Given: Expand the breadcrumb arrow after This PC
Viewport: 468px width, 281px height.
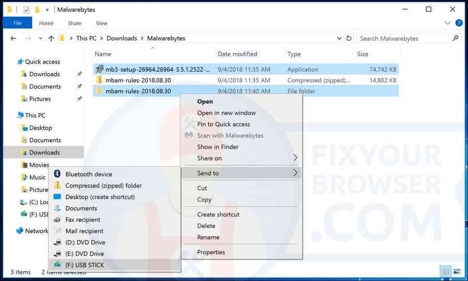Looking at the screenshot, I should click(x=101, y=38).
